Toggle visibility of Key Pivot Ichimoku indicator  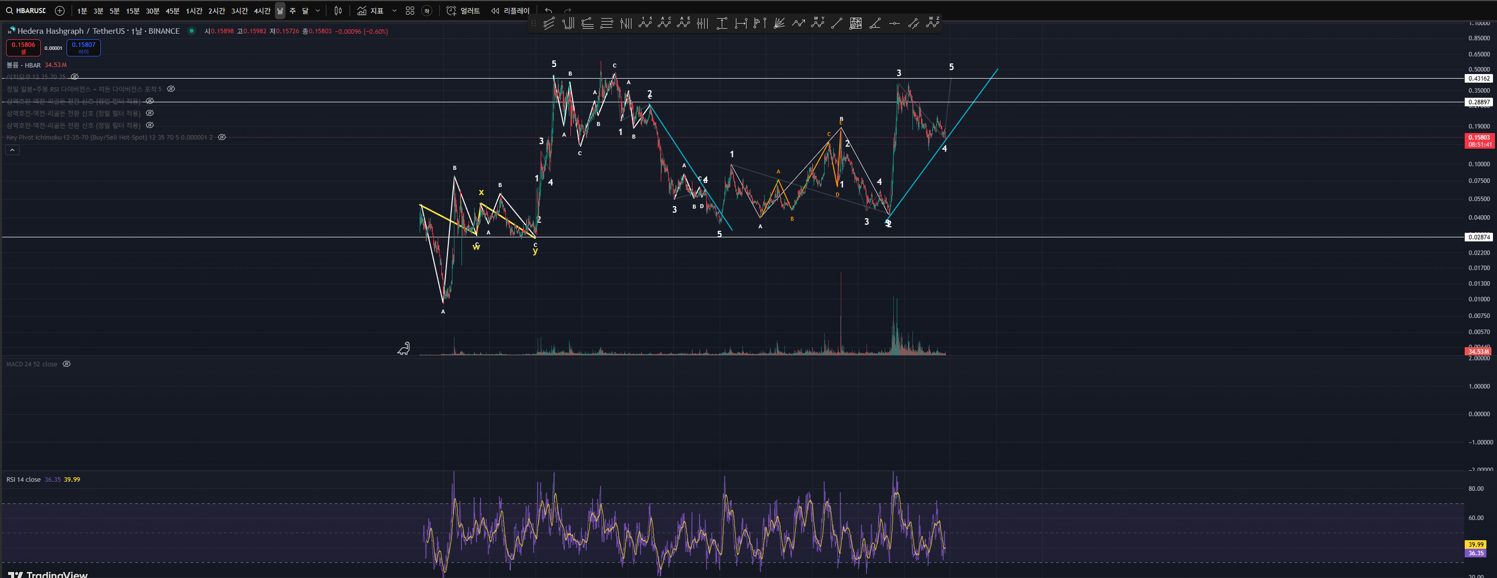tap(221, 138)
